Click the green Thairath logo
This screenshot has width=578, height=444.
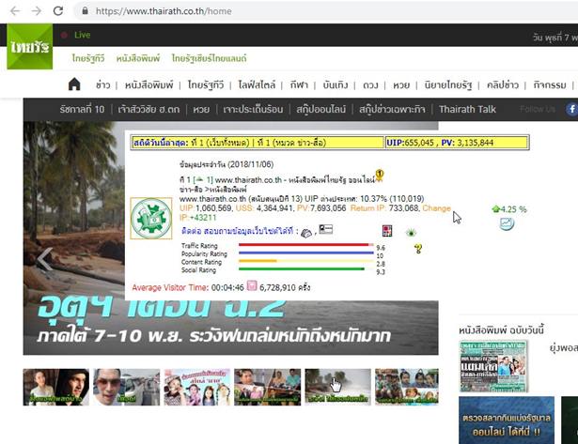click(30, 46)
